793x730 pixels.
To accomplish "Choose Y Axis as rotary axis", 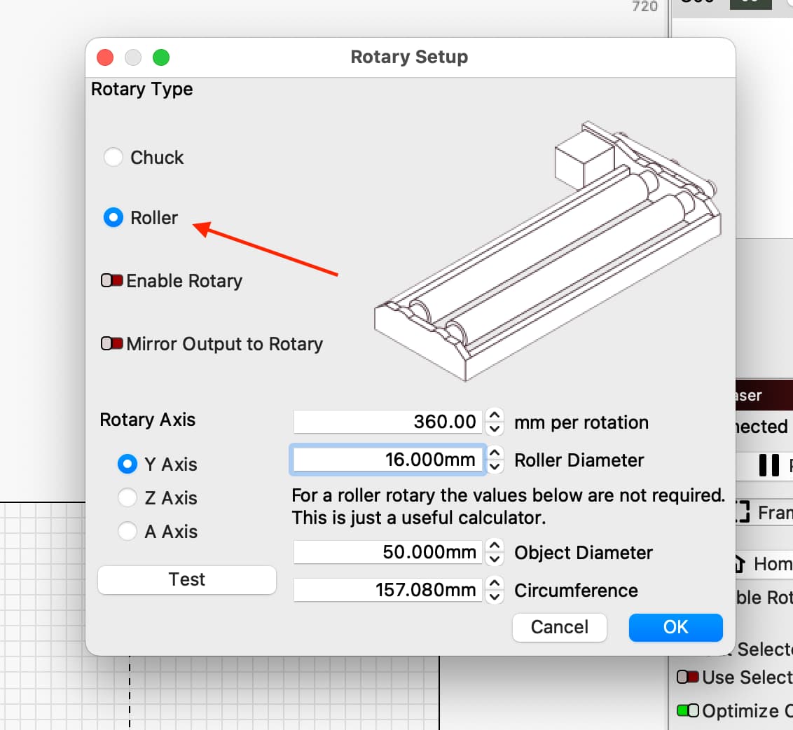I will click(127, 464).
